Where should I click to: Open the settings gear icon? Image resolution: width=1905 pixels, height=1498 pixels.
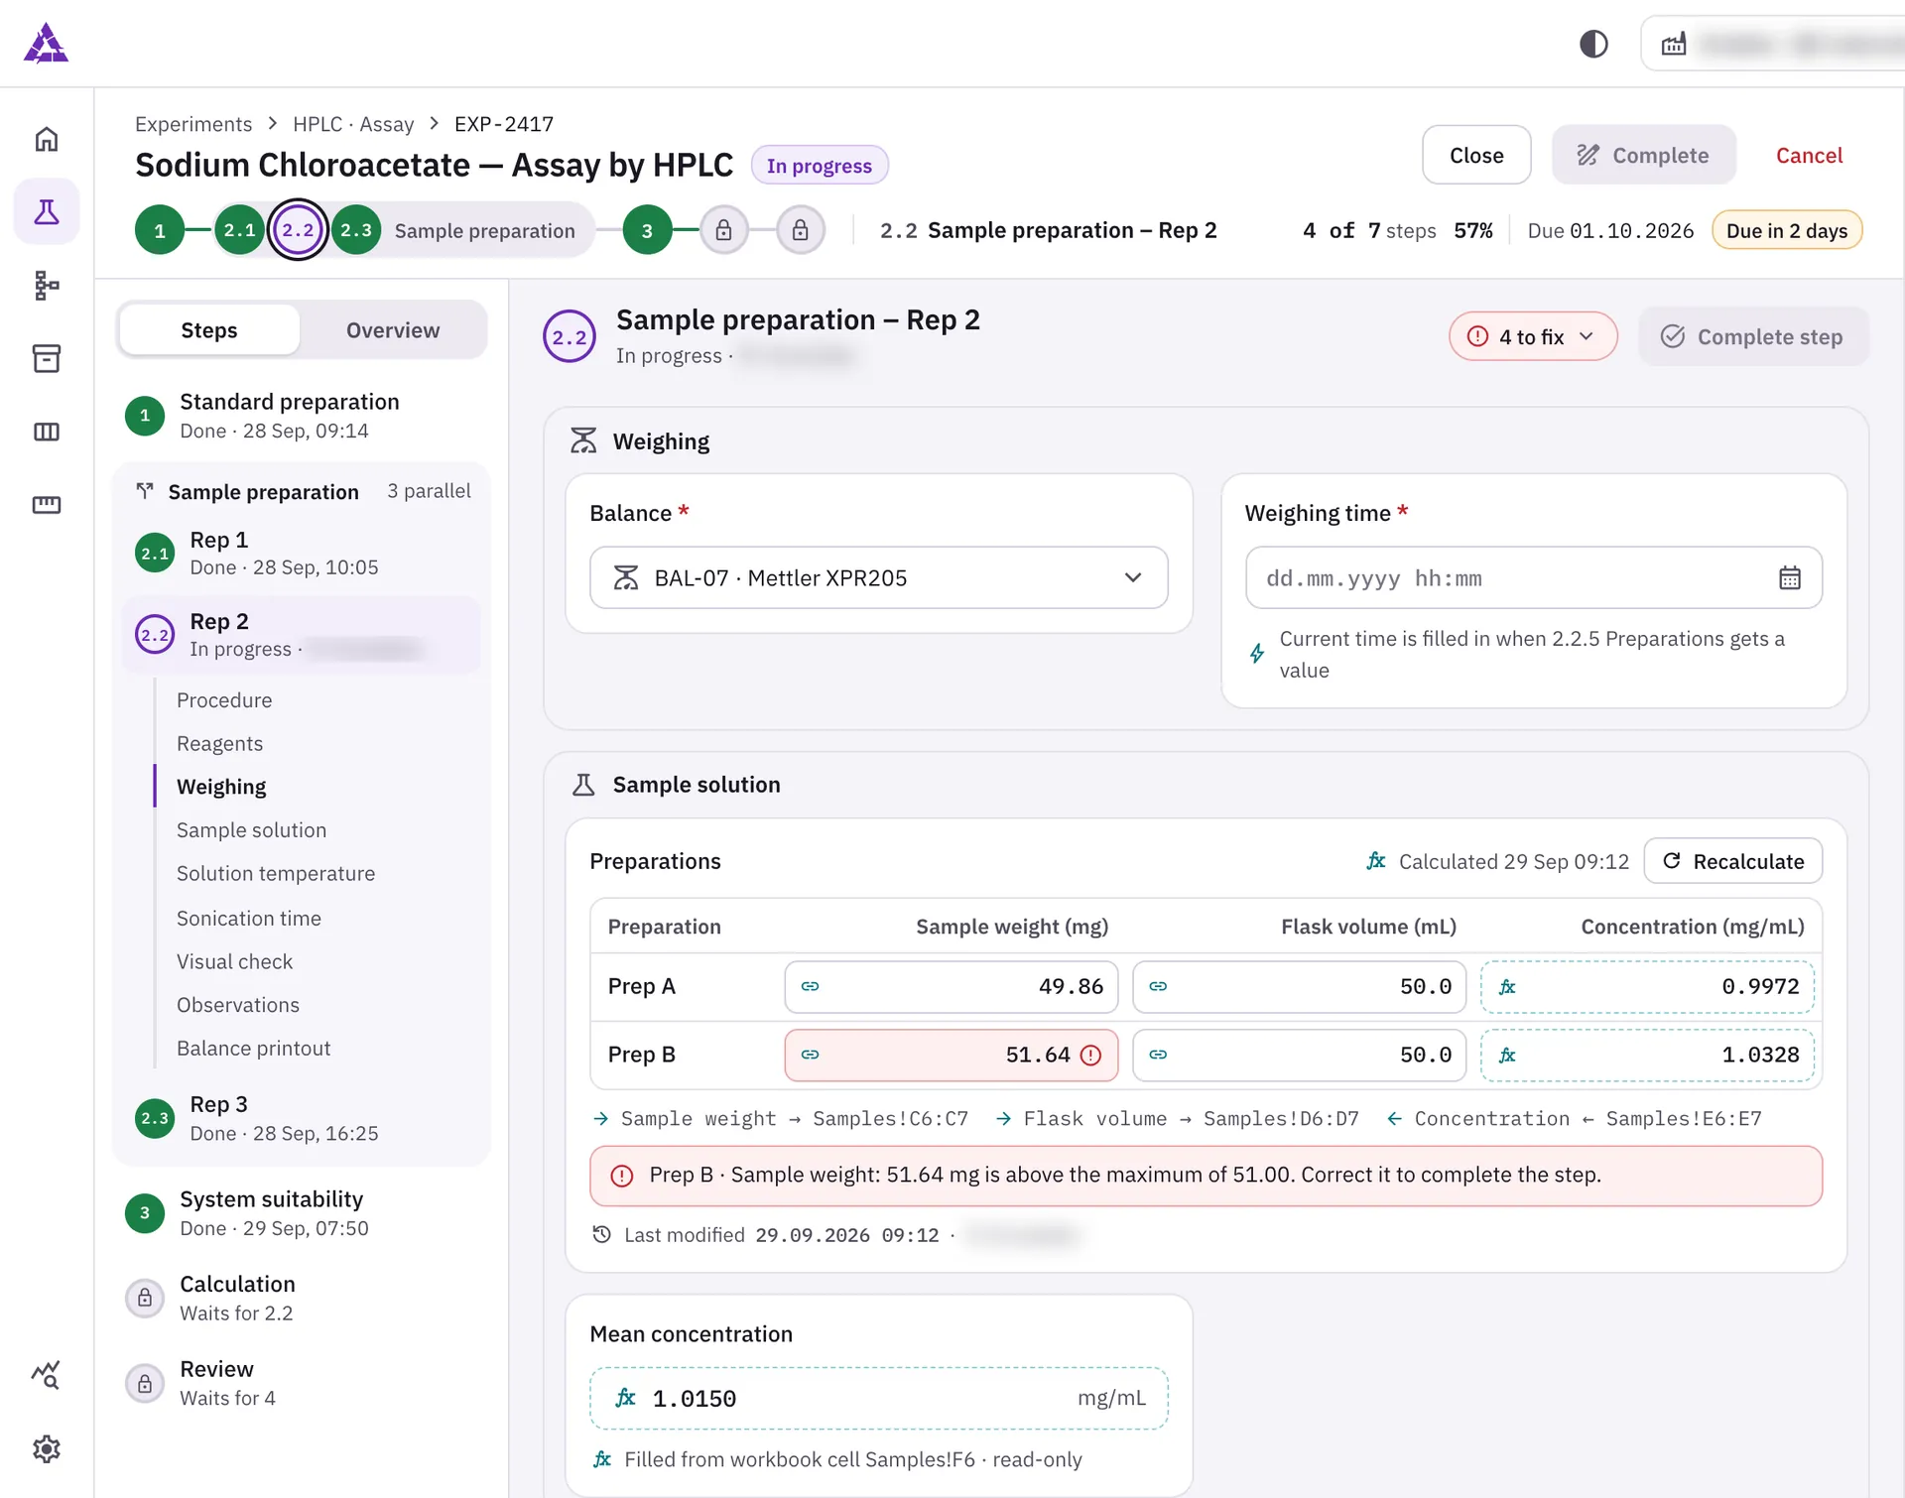pyautogui.click(x=47, y=1448)
